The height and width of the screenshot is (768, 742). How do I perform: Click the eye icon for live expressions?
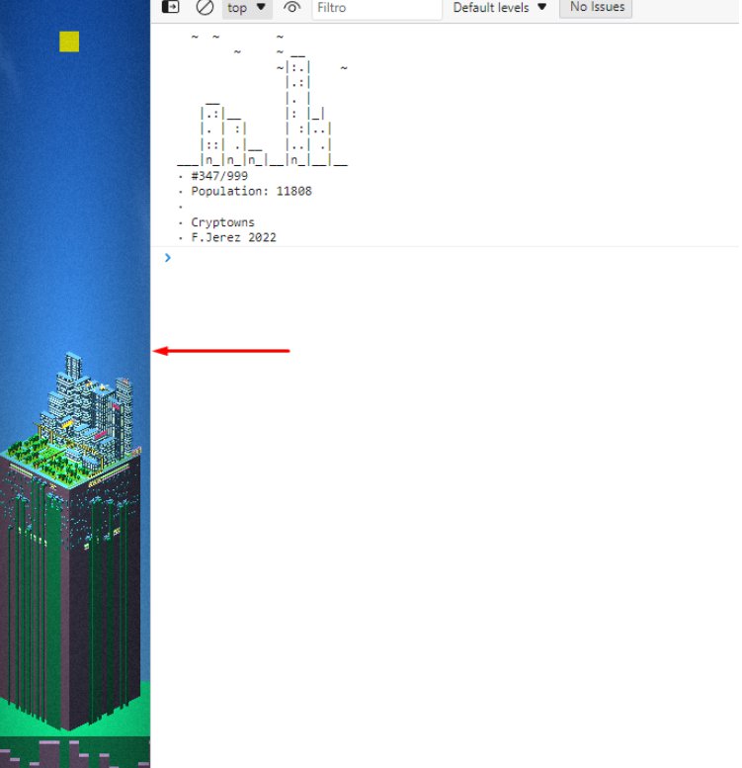[291, 8]
